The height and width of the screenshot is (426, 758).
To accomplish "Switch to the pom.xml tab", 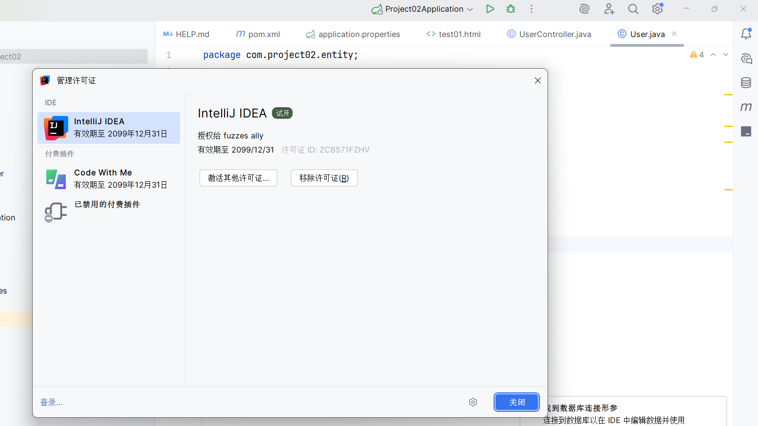I will pyautogui.click(x=258, y=34).
